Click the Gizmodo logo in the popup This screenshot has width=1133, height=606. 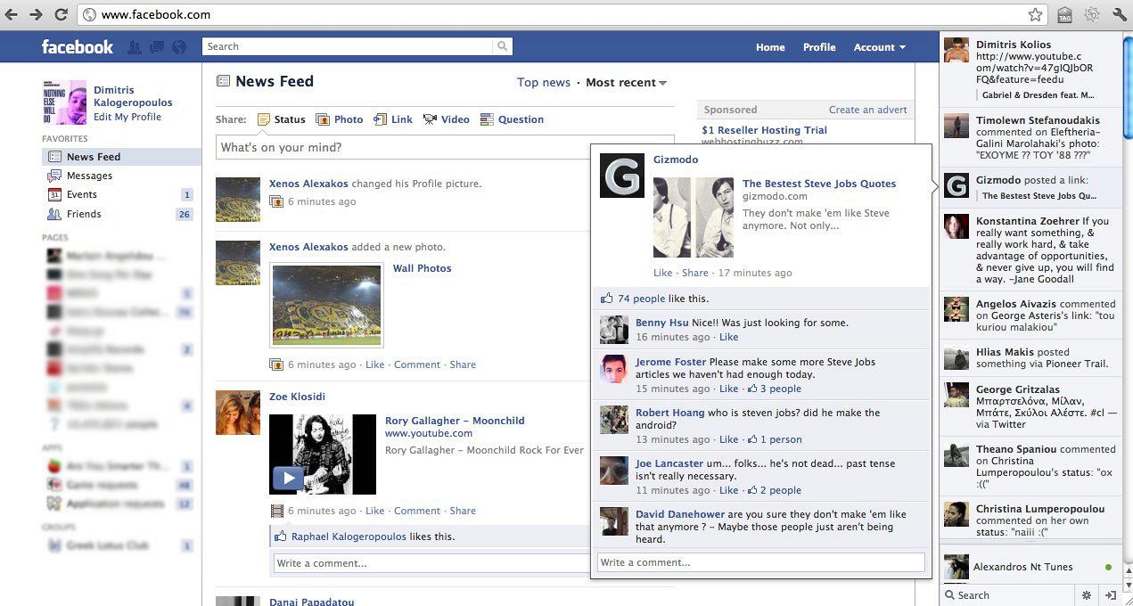point(621,176)
